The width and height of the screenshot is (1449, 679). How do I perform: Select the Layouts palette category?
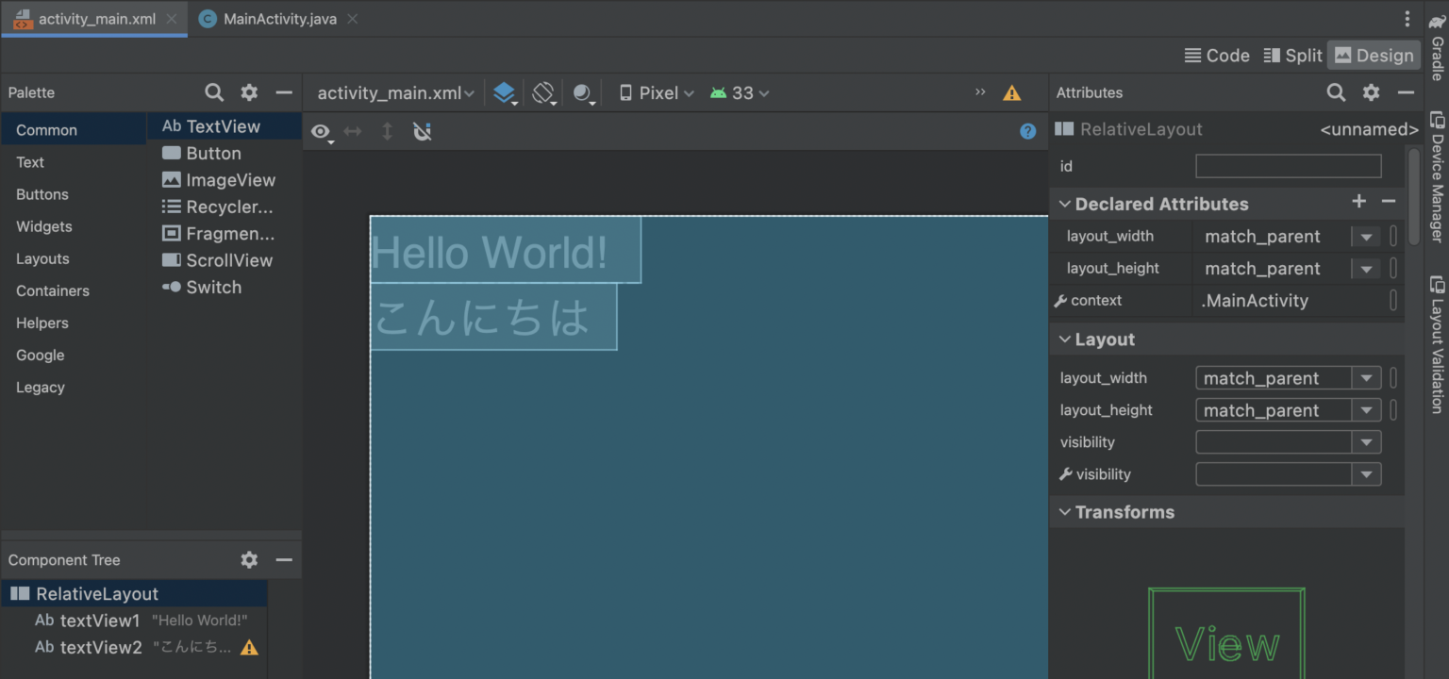click(74, 258)
